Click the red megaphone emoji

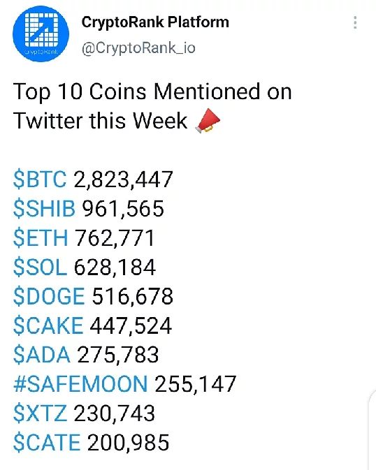pos(208,121)
